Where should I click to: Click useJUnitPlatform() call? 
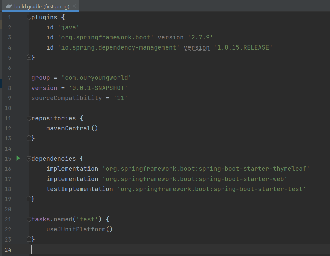tap(79, 230)
